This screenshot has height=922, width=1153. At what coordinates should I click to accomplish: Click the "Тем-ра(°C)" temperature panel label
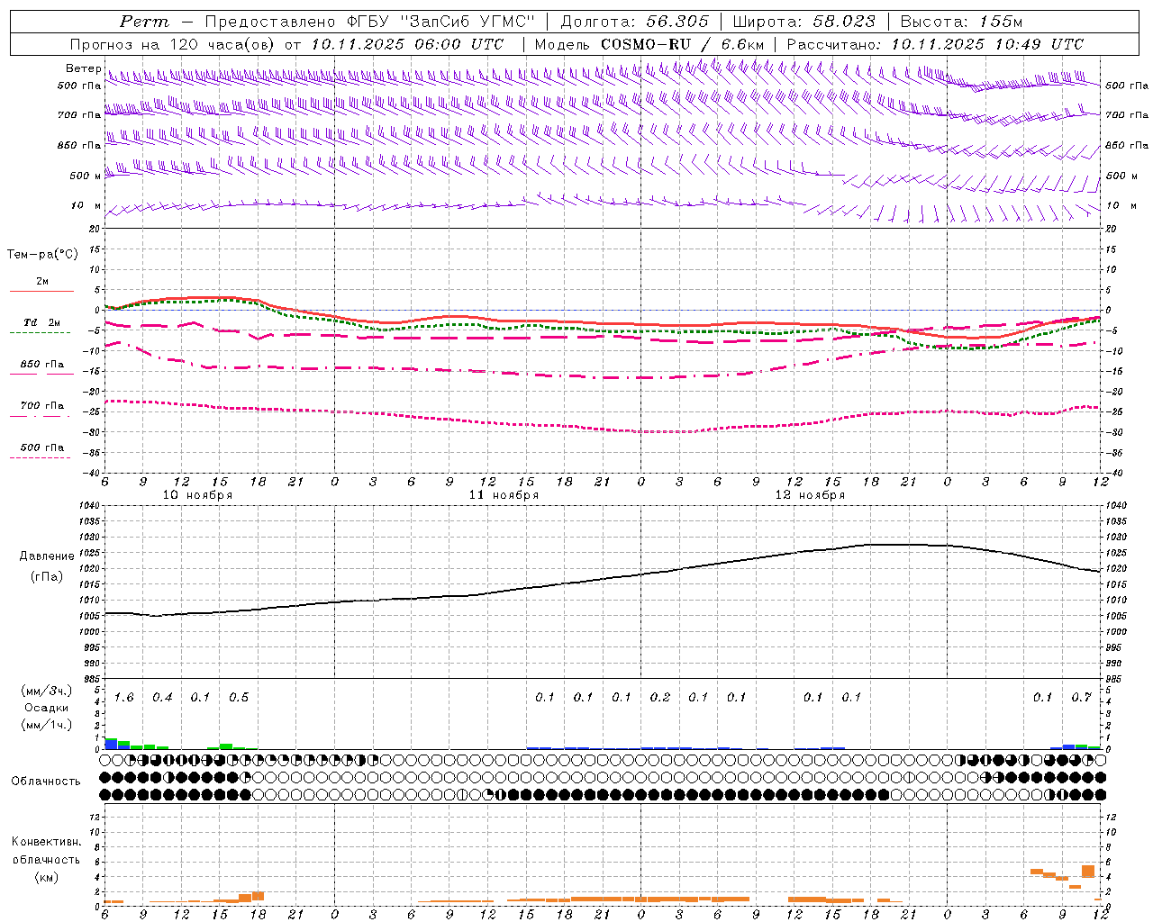pos(42,255)
